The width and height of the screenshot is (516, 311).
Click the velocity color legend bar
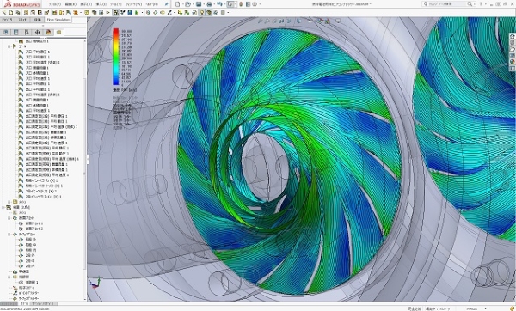pos(116,57)
